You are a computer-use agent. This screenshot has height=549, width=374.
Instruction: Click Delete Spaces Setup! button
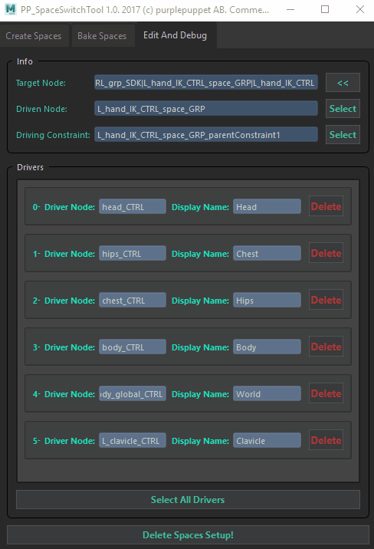click(x=188, y=535)
